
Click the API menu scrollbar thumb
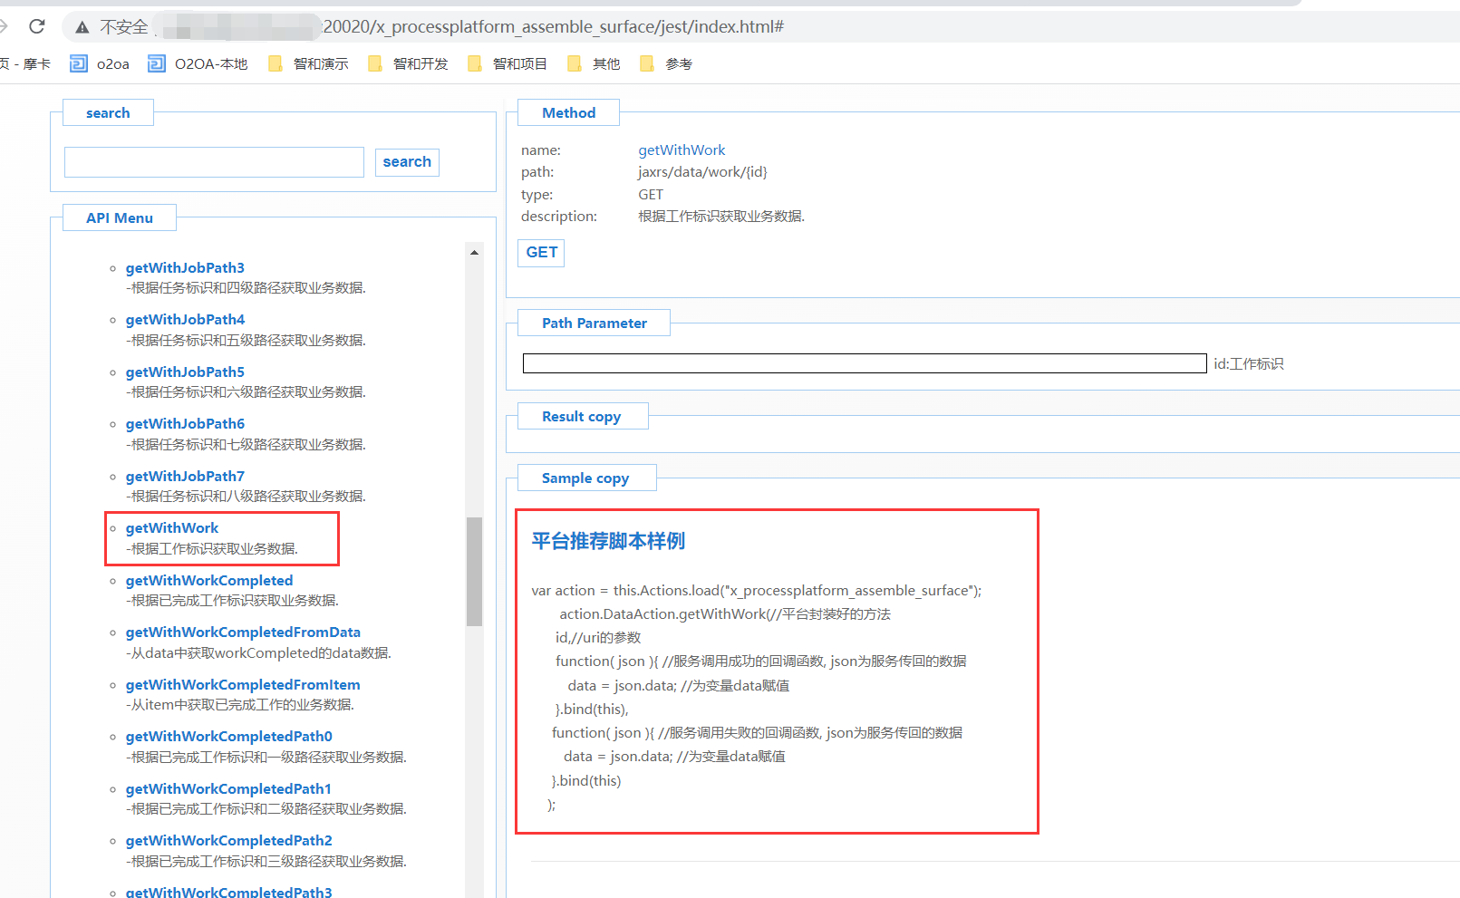click(x=474, y=571)
